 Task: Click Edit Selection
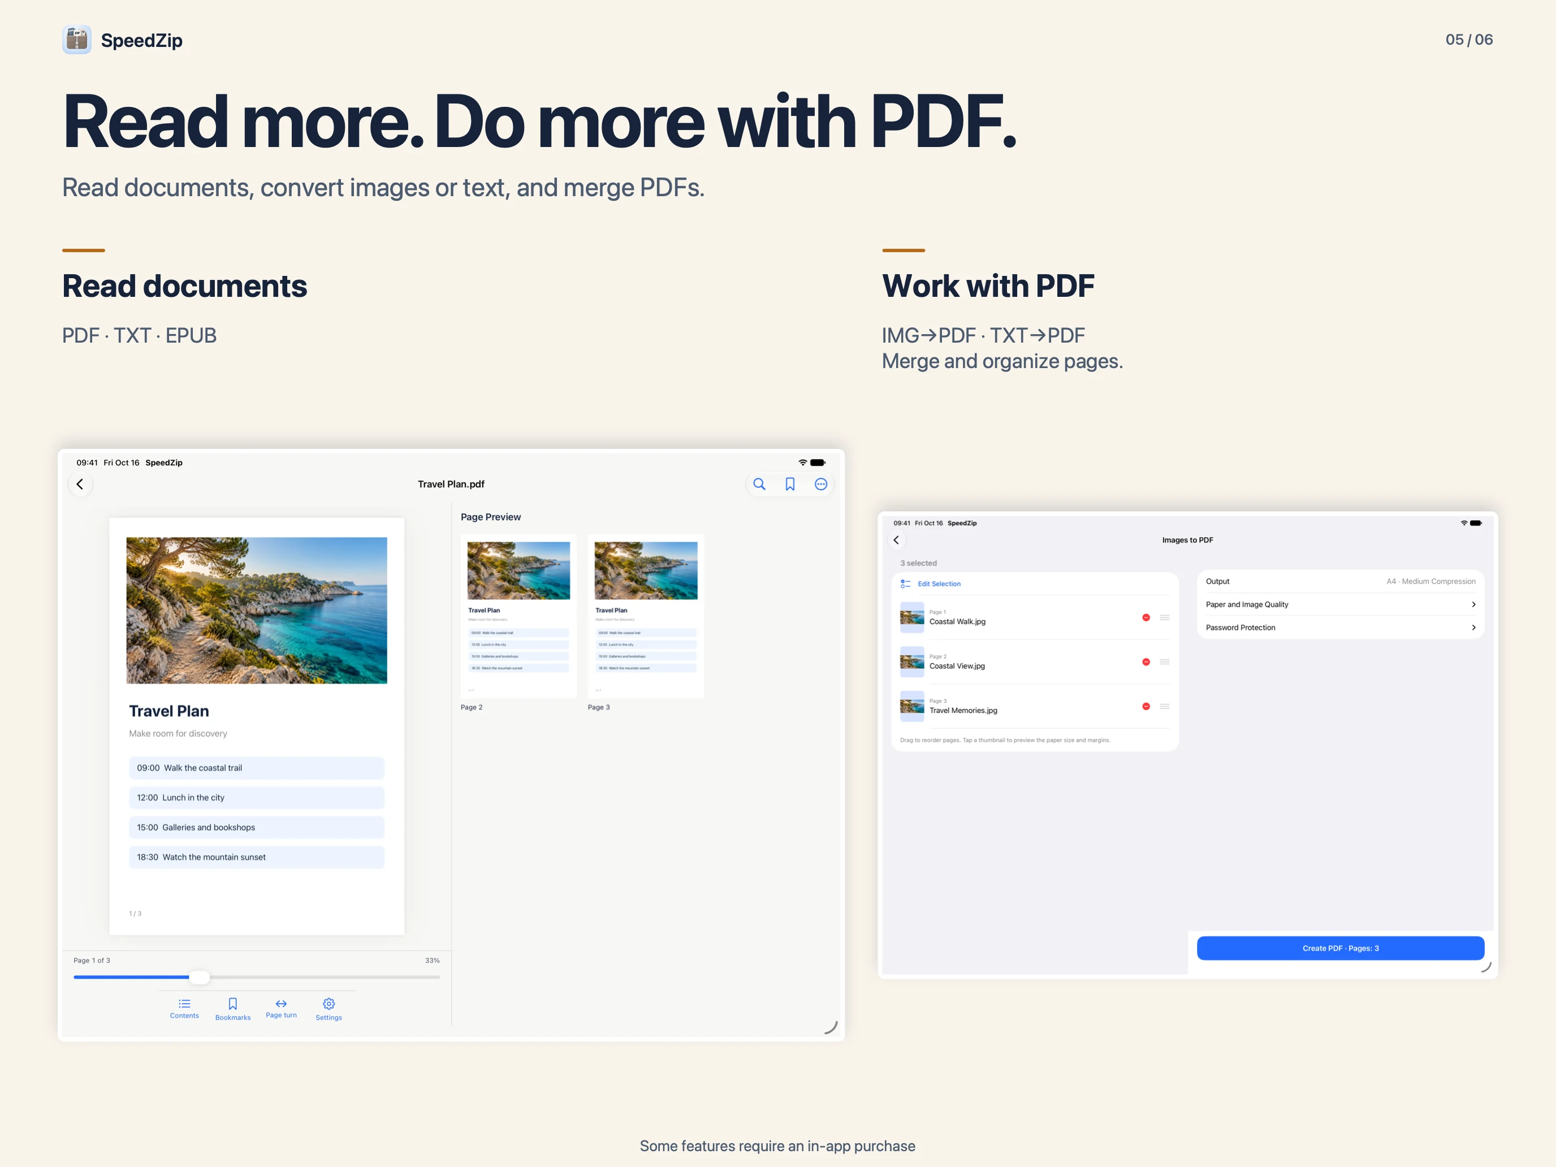(x=939, y=584)
